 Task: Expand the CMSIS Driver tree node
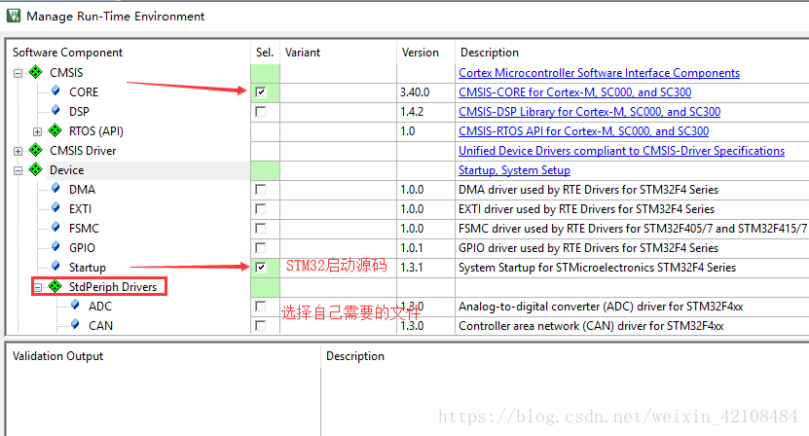click(18, 151)
